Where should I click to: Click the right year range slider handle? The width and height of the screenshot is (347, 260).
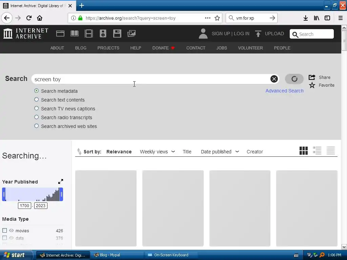pyautogui.click(x=61, y=194)
